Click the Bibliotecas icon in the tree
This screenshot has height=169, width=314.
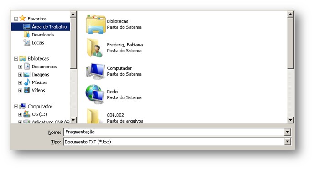23,58
